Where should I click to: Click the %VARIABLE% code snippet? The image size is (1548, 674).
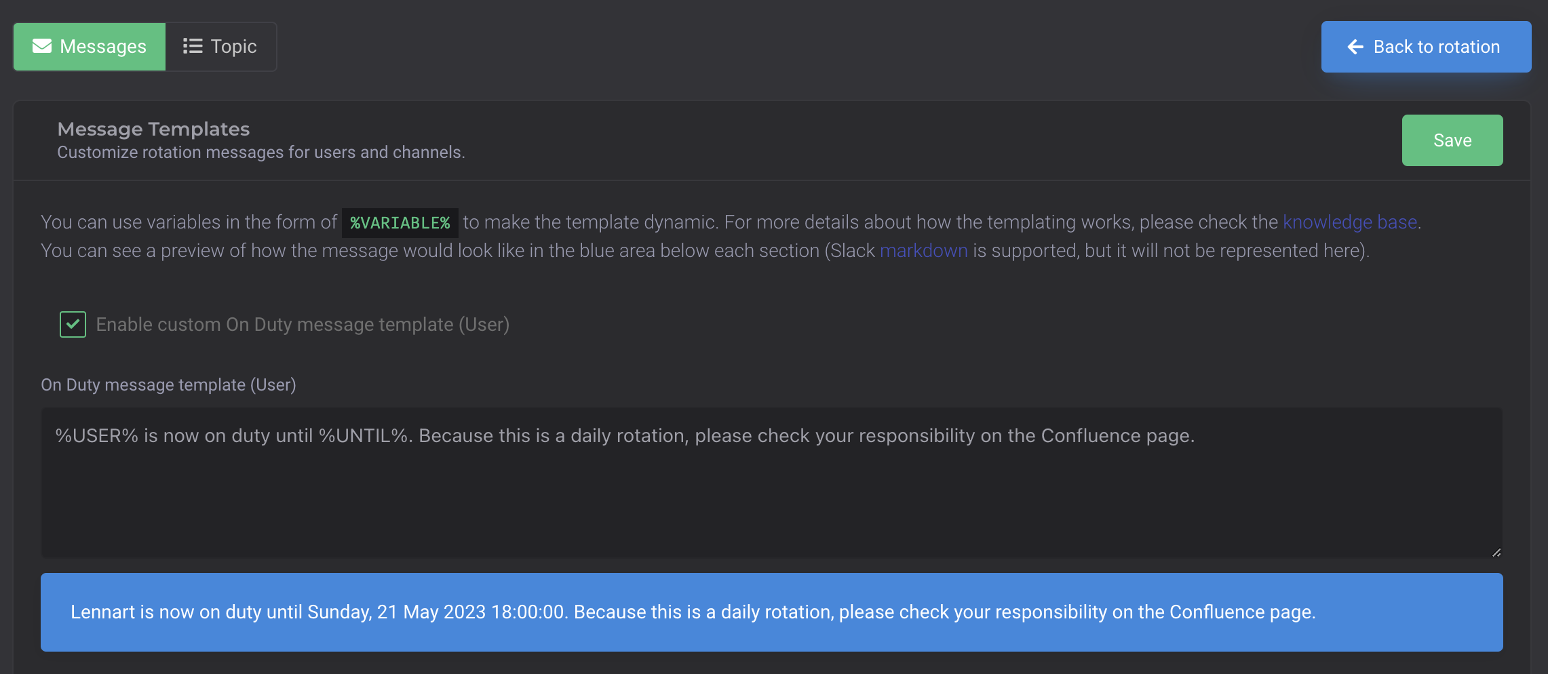[x=399, y=222]
